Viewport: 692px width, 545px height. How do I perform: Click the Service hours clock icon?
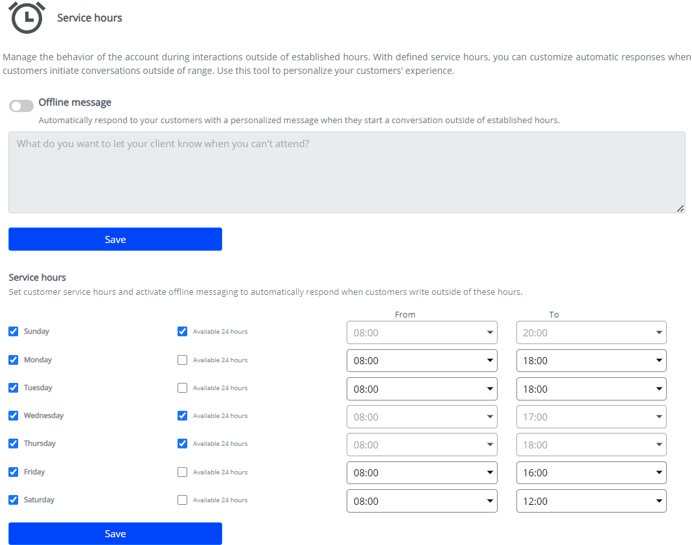pyautogui.click(x=27, y=17)
